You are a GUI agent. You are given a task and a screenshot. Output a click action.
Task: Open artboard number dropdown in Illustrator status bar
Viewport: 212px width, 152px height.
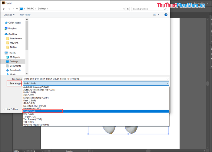click(42, 151)
